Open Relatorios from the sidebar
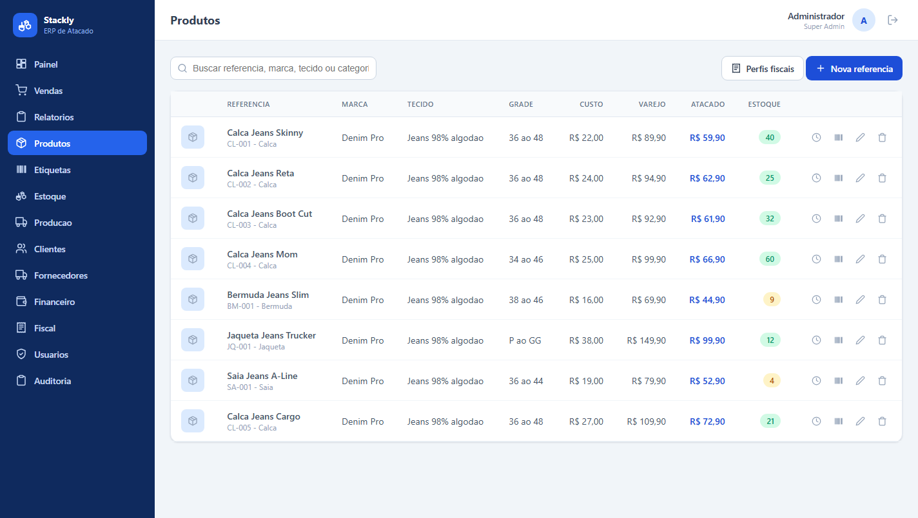This screenshot has width=918, height=518. (77, 117)
